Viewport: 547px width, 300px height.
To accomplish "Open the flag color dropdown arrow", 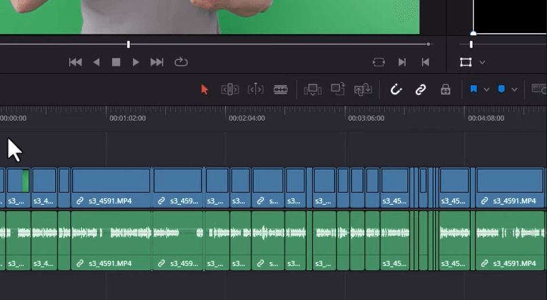I will coord(487,90).
